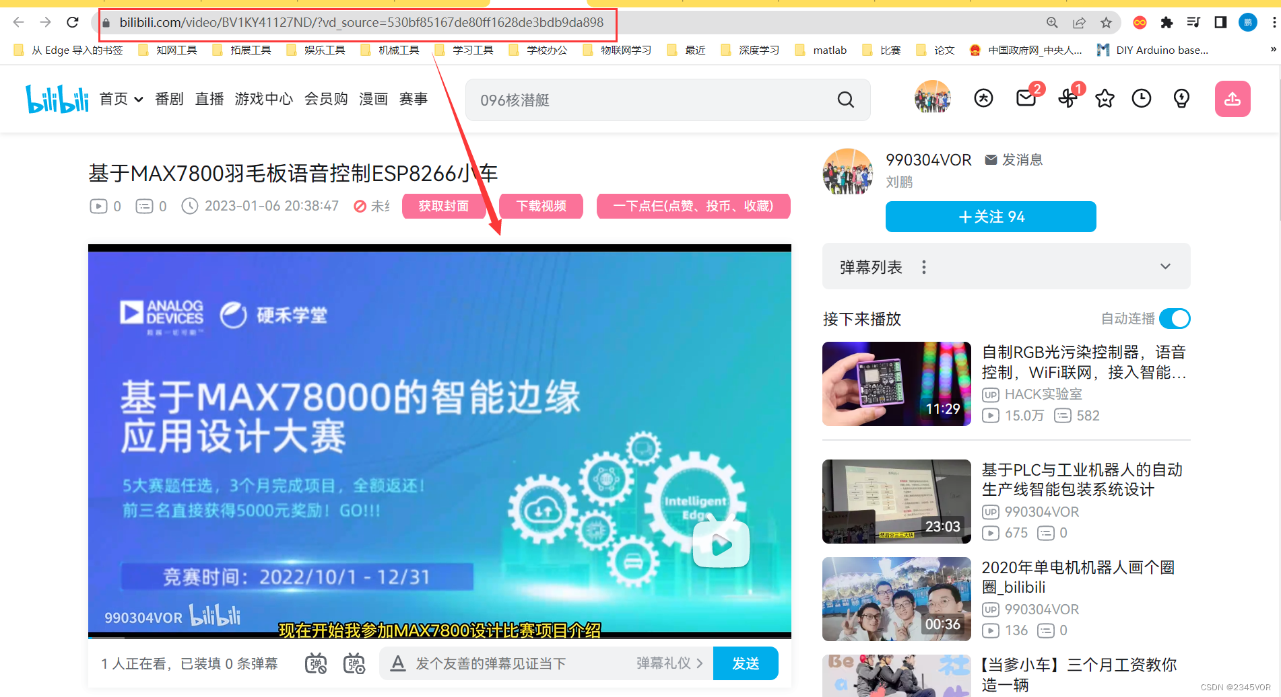Play the video using the player's play icon

coord(721,543)
